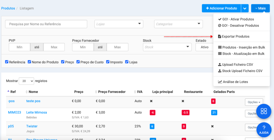Click the Ref column sort arrow
This screenshot has width=274, height=140.
click(8, 92)
